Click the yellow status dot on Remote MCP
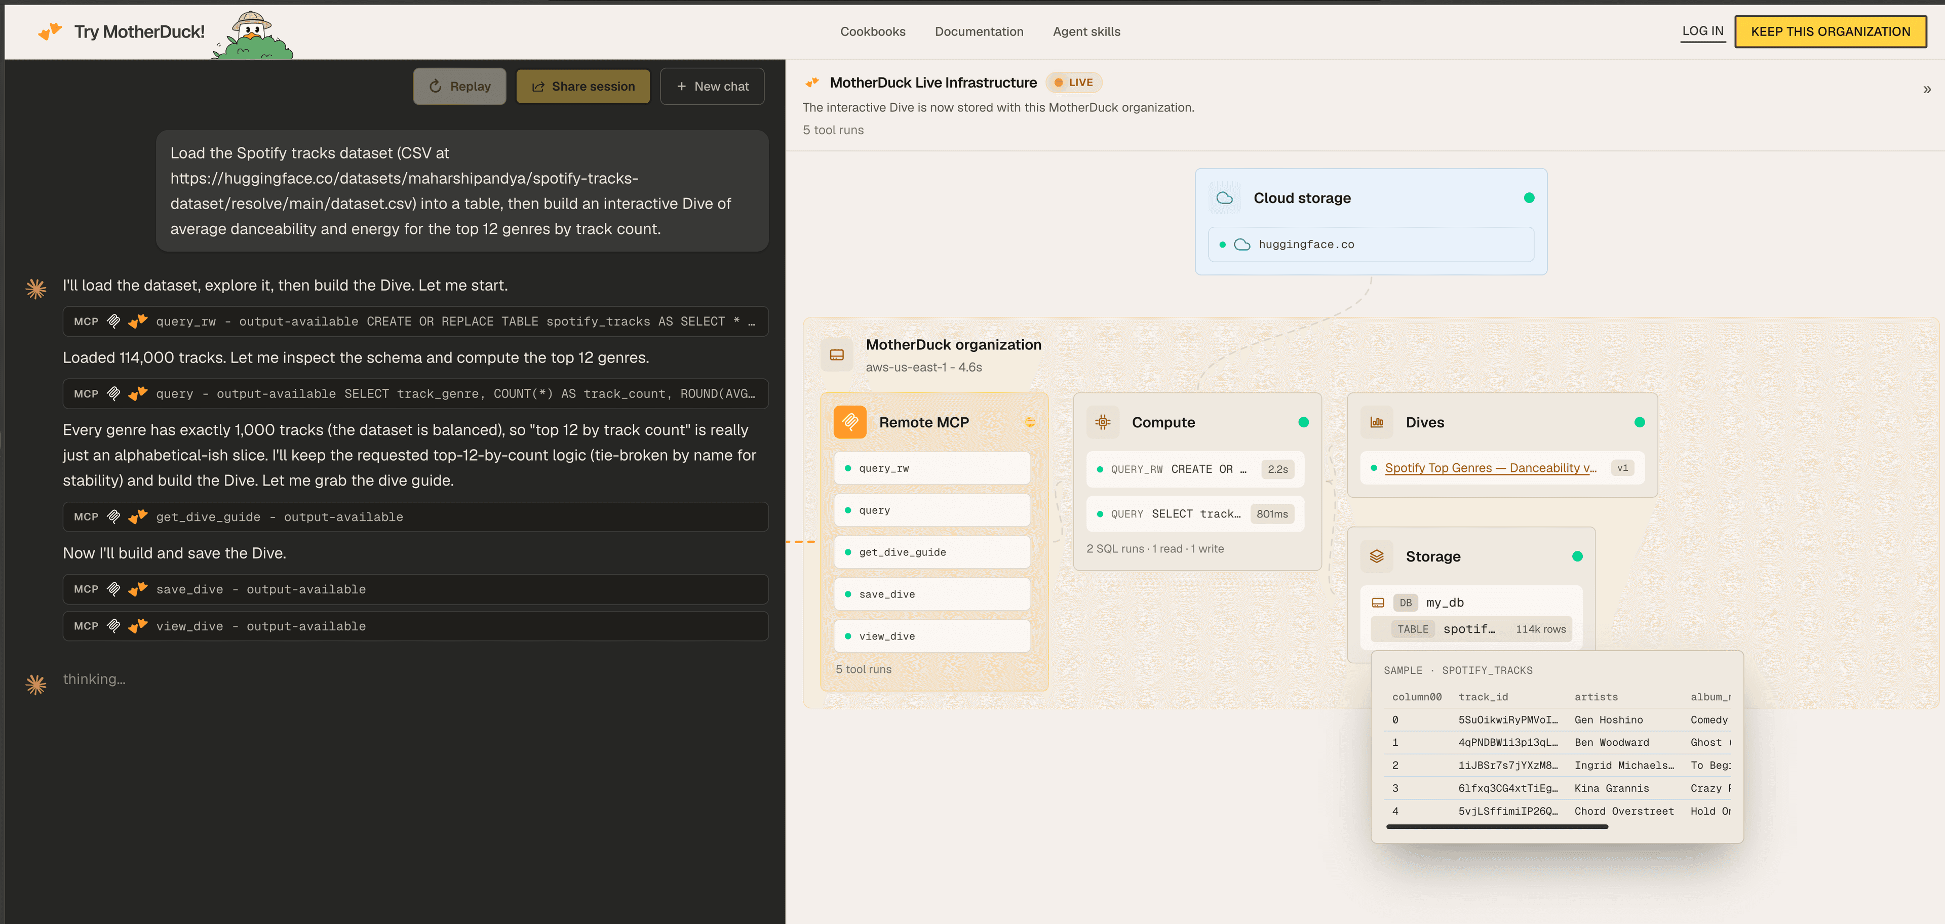Screen dimensions: 1945x924 point(1030,422)
